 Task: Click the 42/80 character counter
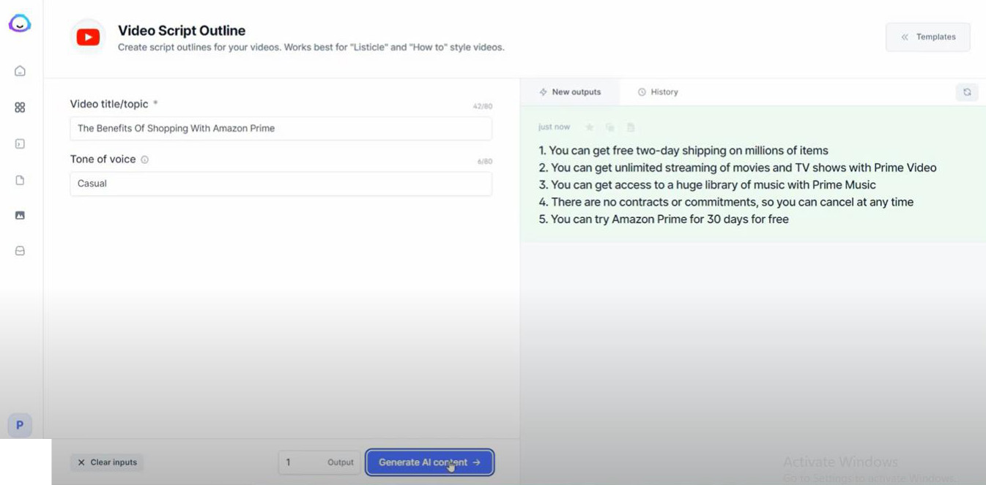coord(483,106)
